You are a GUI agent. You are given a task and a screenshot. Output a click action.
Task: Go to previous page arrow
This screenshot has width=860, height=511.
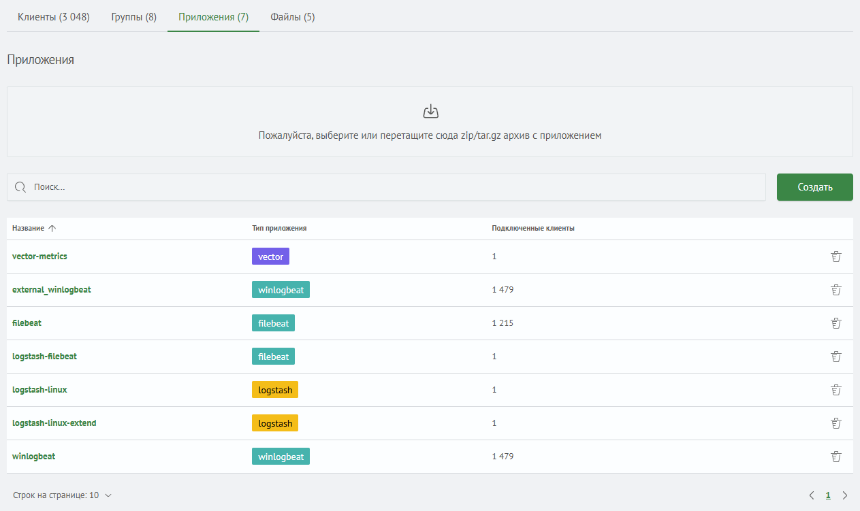click(811, 495)
